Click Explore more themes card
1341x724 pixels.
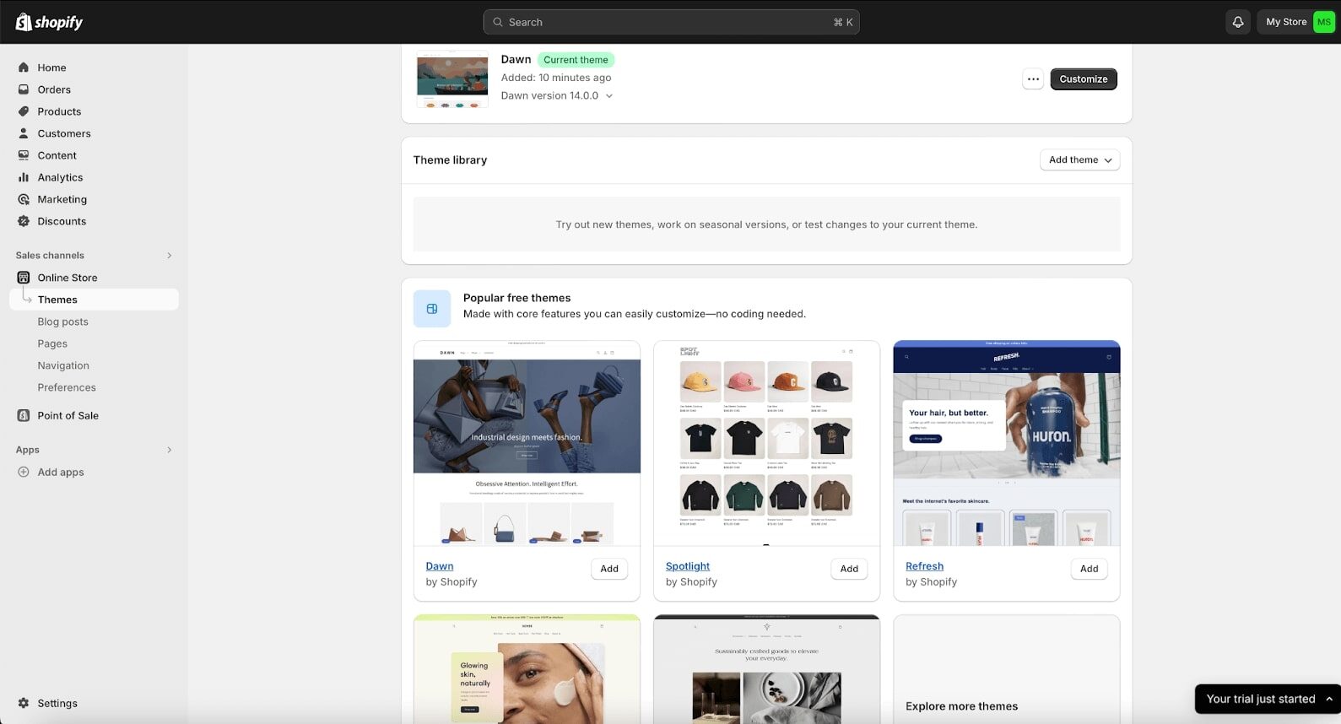pos(1007,668)
